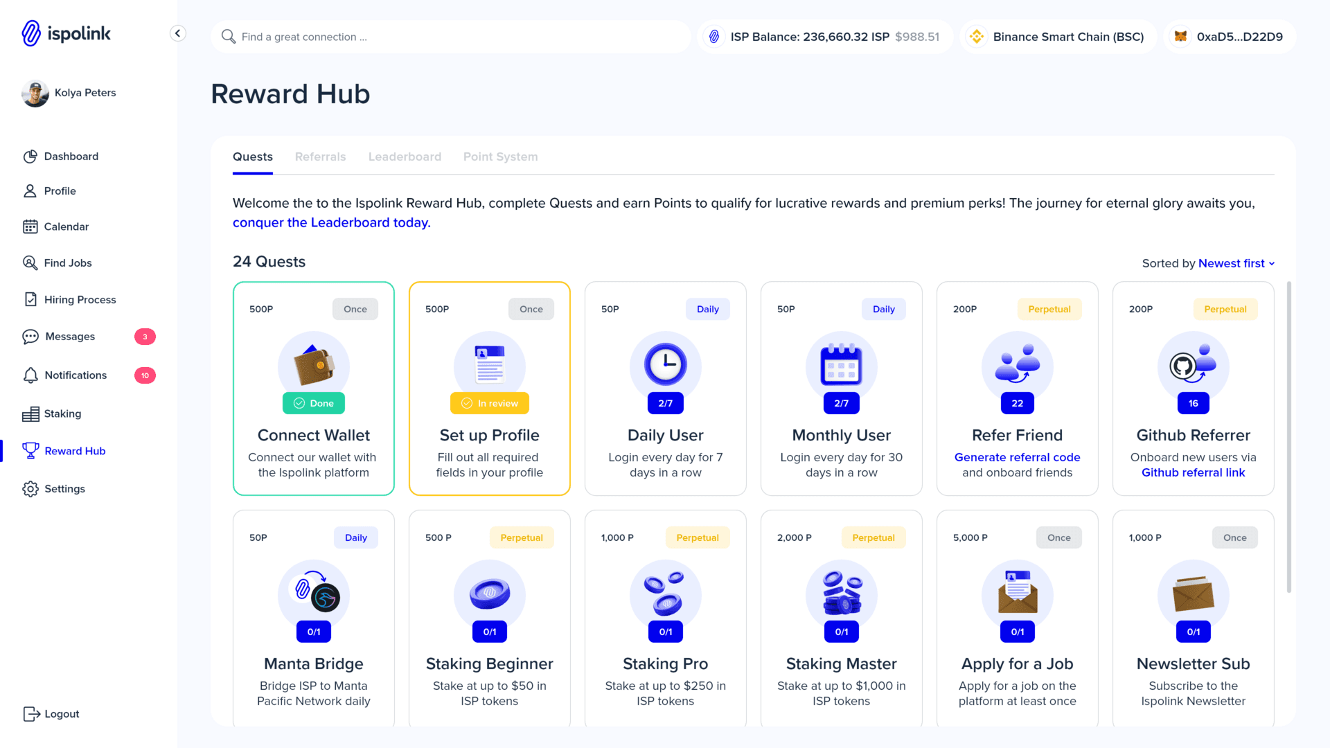Image resolution: width=1330 pixels, height=748 pixels.
Task: Open the Dashboard icon in sidebar
Action: tap(30, 157)
